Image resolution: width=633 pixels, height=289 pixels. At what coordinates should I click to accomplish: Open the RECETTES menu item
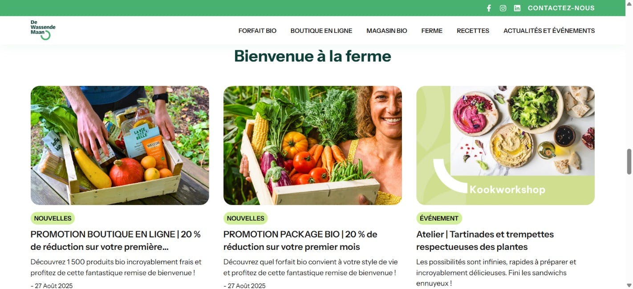(473, 31)
